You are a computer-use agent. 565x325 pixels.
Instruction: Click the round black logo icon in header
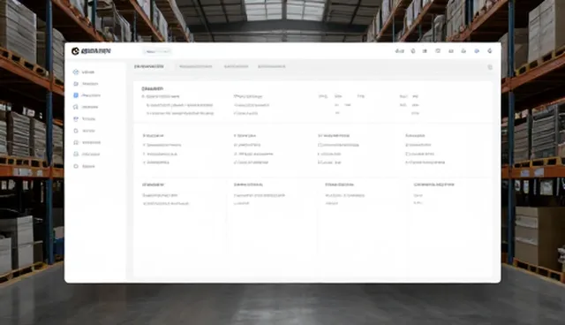coord(75,51)
